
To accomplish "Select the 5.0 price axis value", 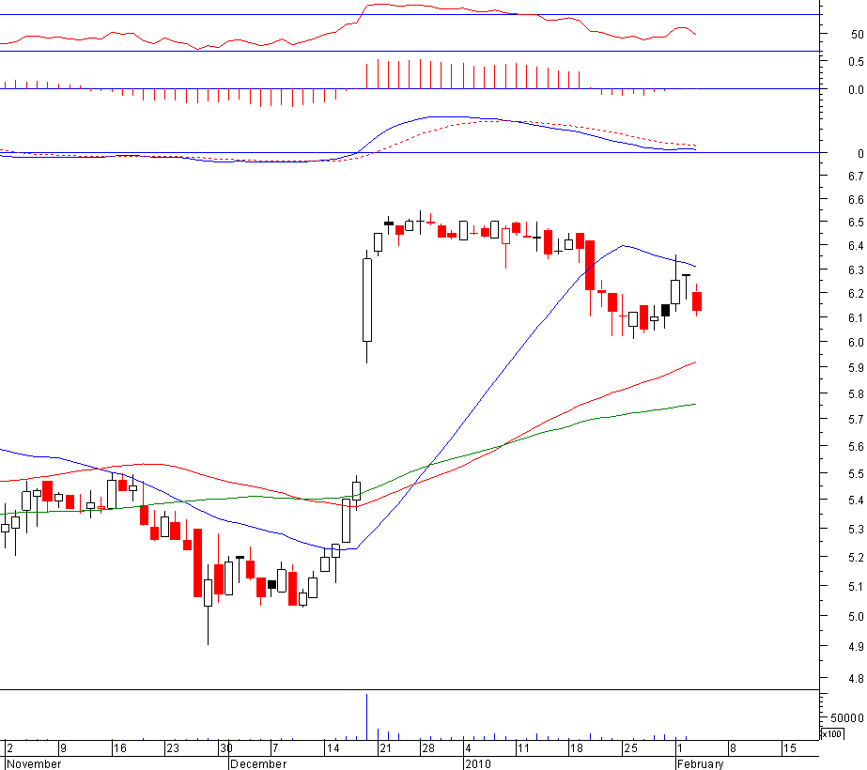I will click(x=856, y=616).
